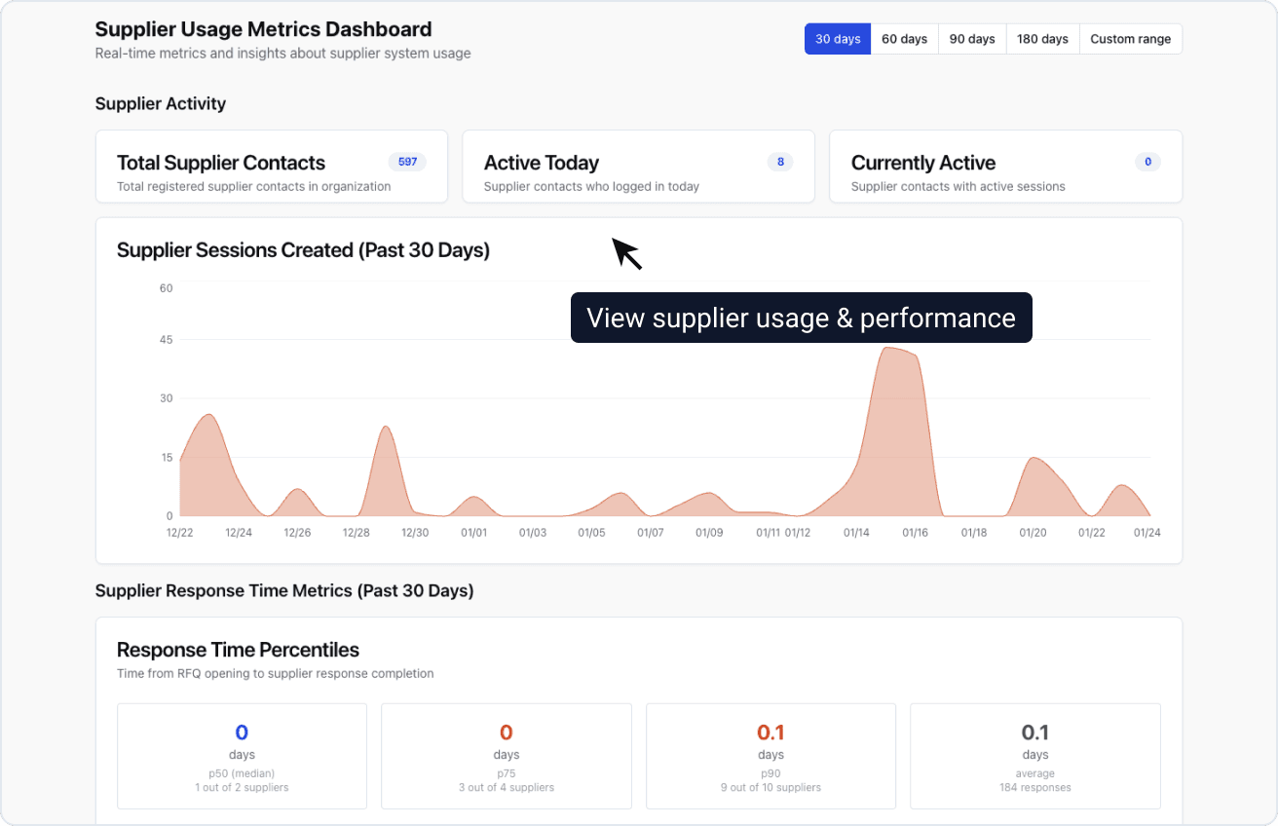The width and height of the screenshot is (1278, 826).
Task: Select the p90 percentile card
Action: point(771,756)
